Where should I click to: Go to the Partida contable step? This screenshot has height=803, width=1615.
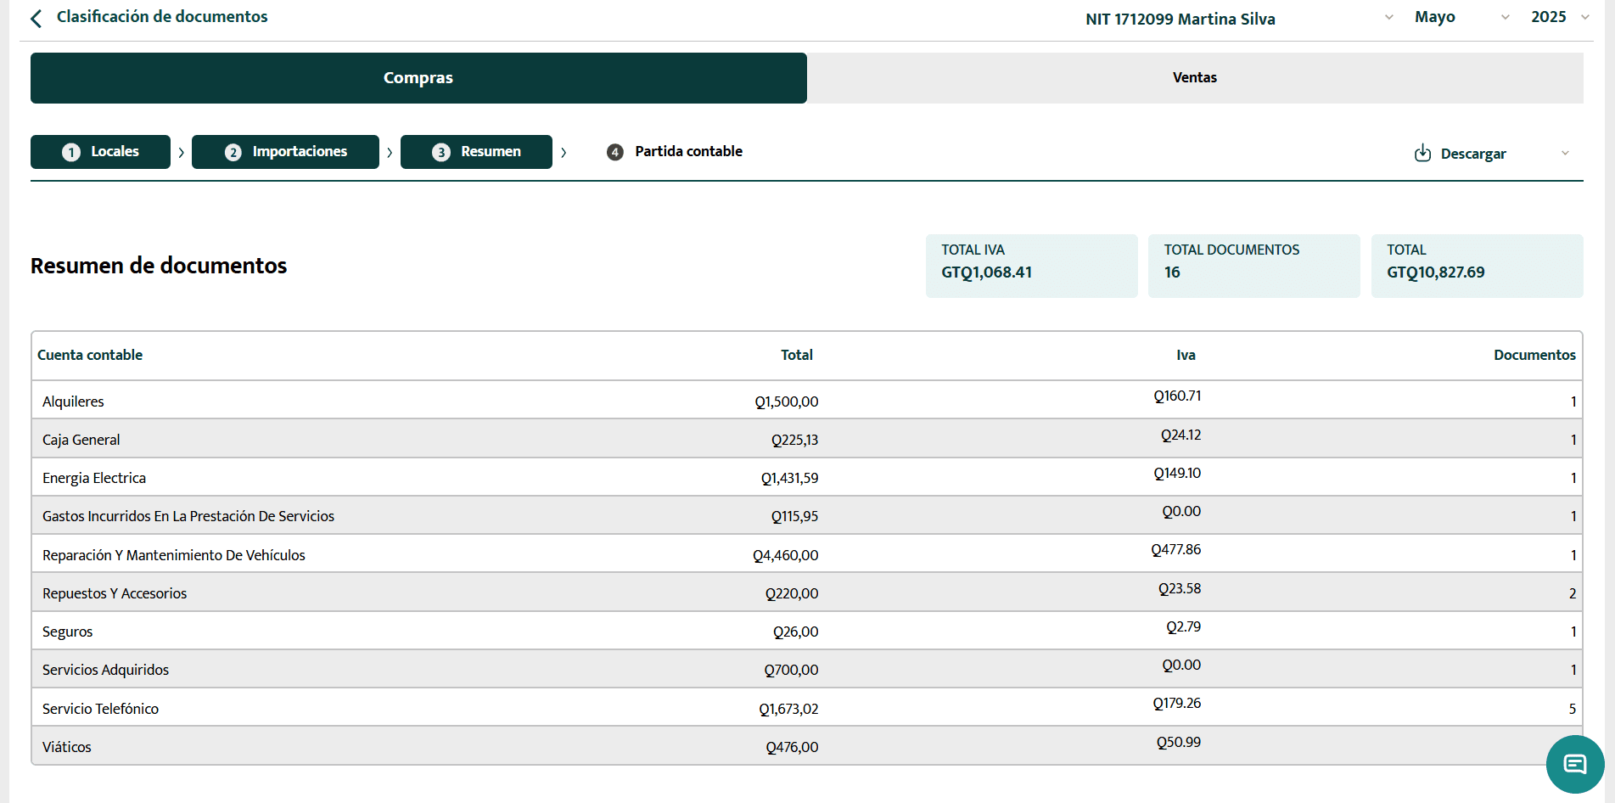tap(675, 152)
